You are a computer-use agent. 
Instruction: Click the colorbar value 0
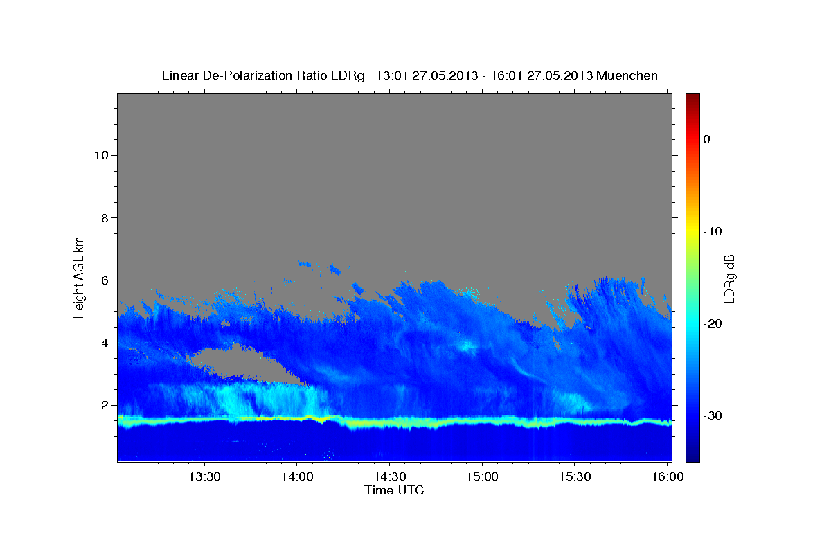(x=707, y=139)
